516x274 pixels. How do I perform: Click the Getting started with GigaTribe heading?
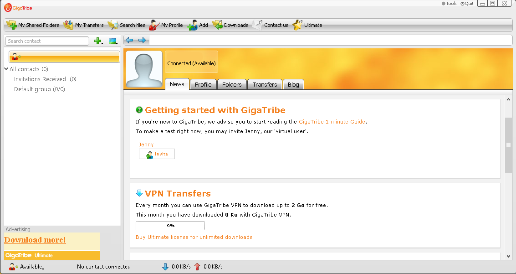(x=215, y=110)
